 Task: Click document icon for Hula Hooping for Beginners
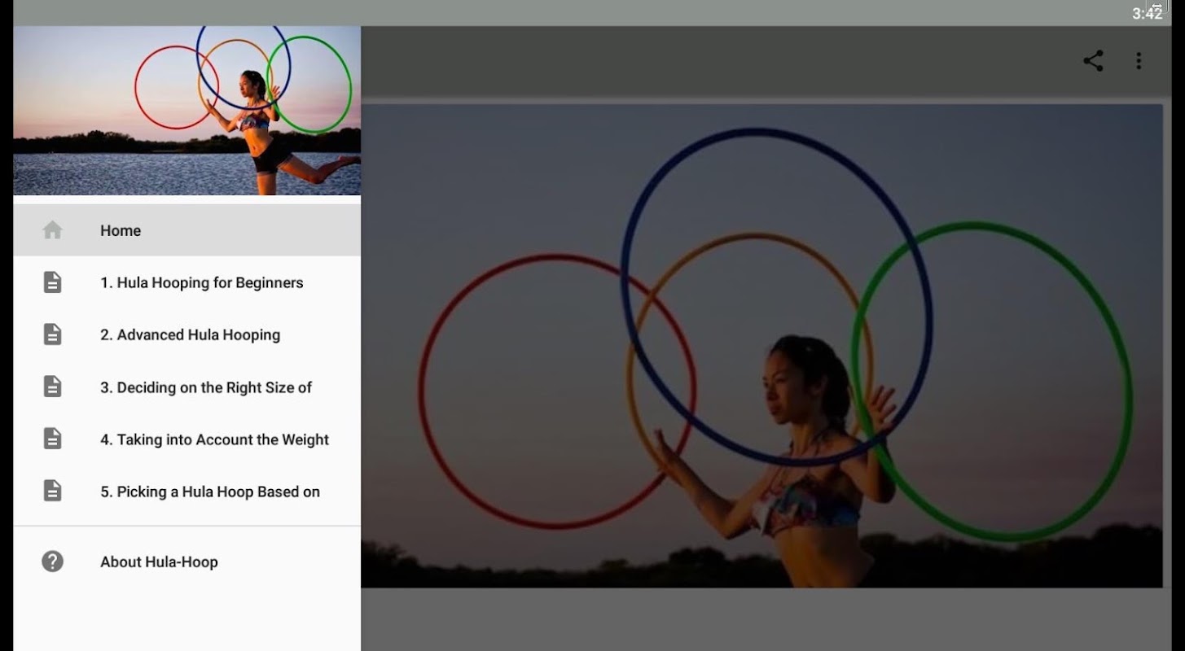(52, 282)
